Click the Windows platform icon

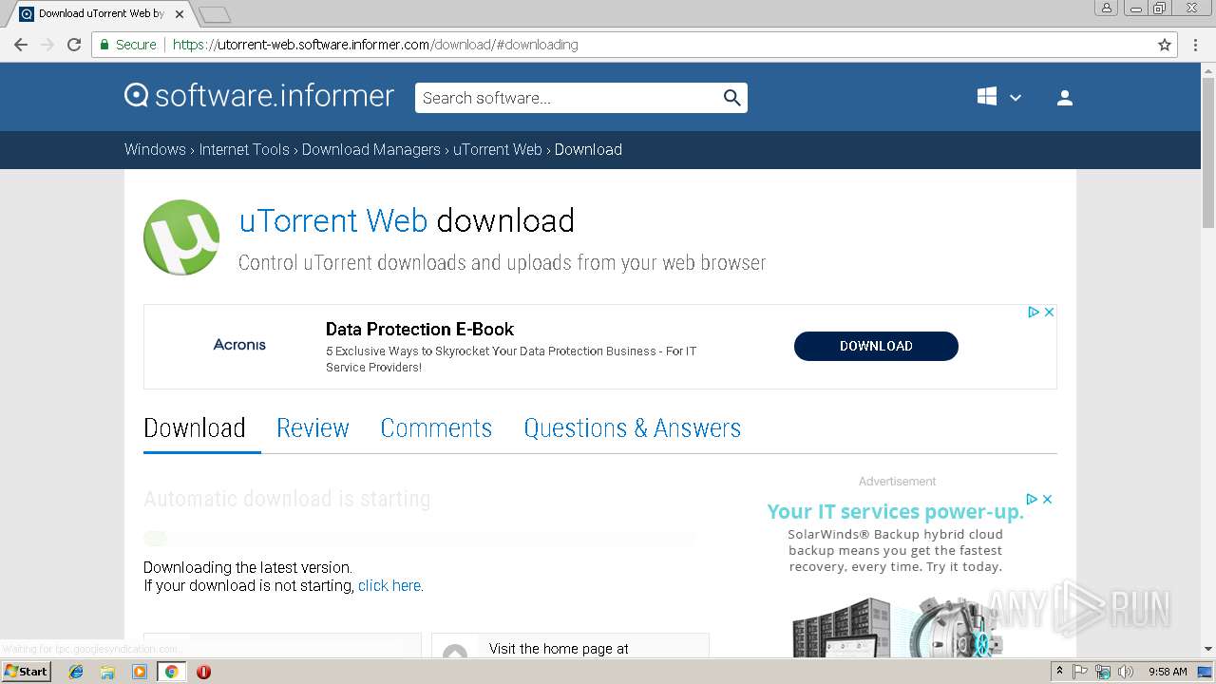(987, 97)
